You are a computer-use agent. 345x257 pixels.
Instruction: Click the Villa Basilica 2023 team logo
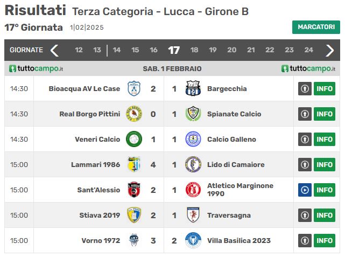point(193,240)
